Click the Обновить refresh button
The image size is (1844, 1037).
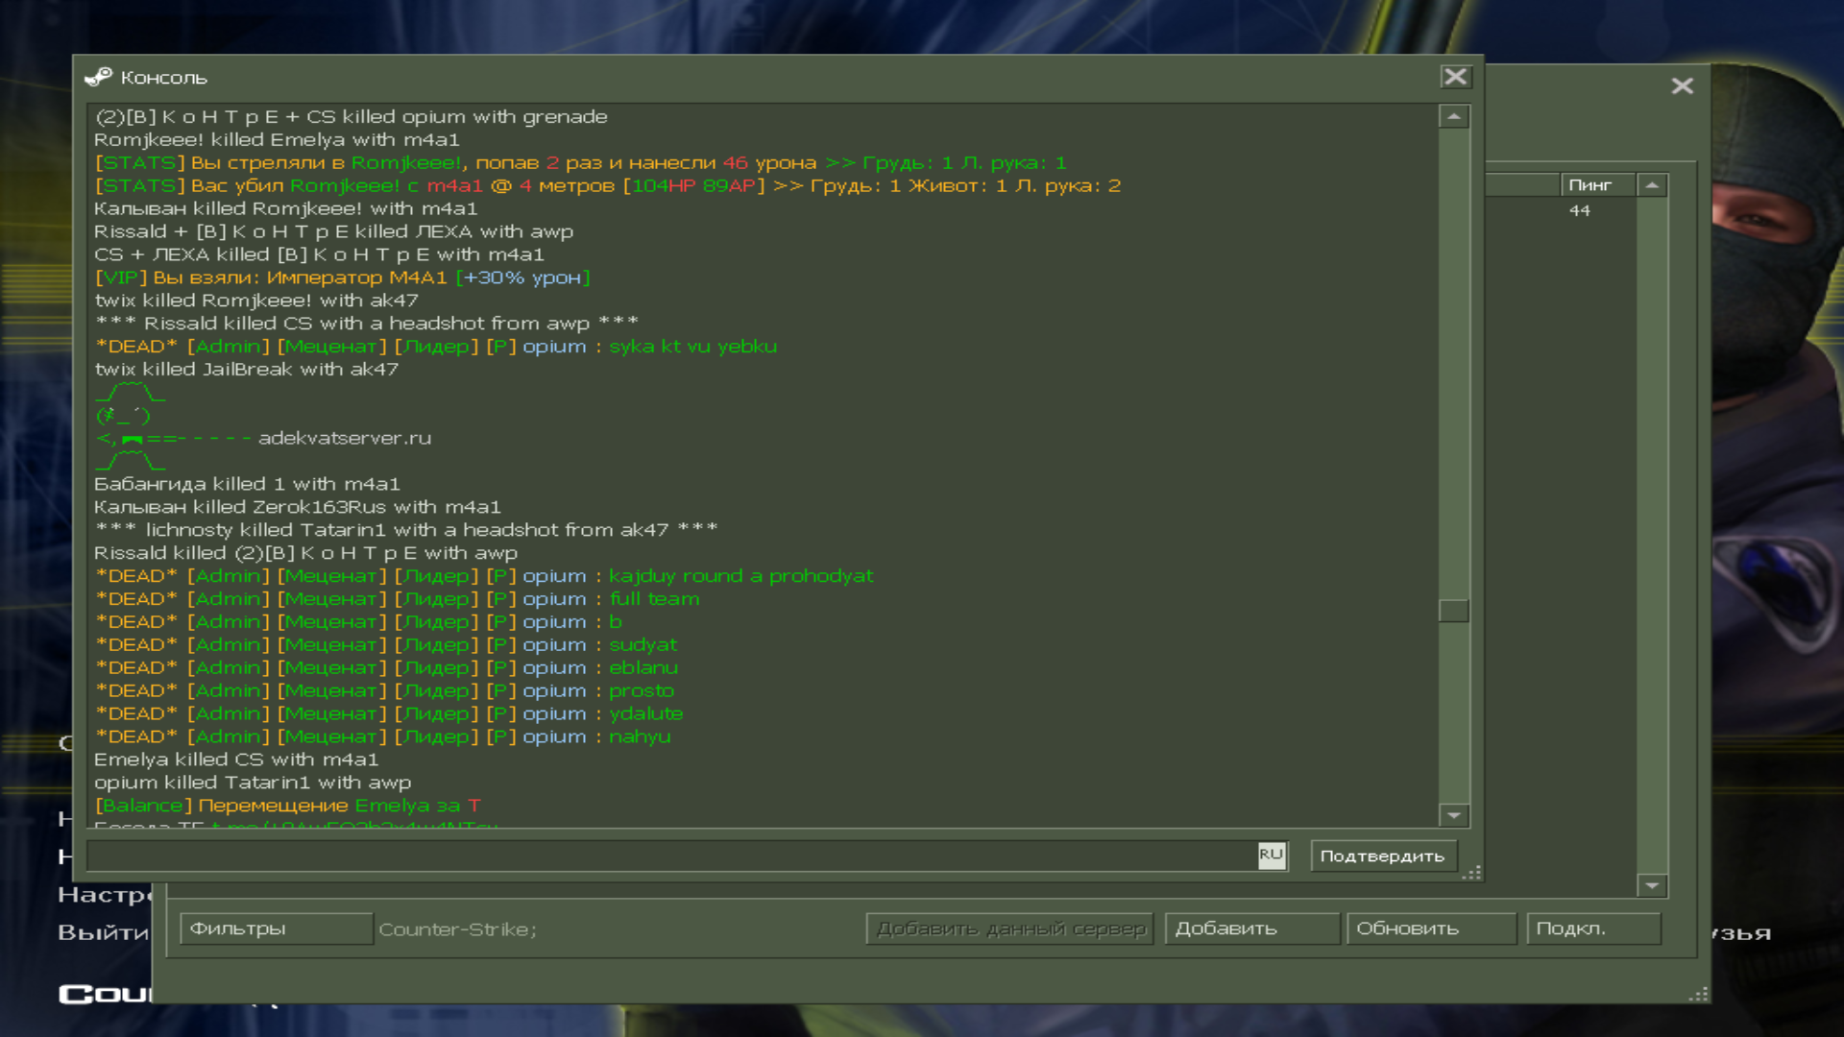(1430, 928)
